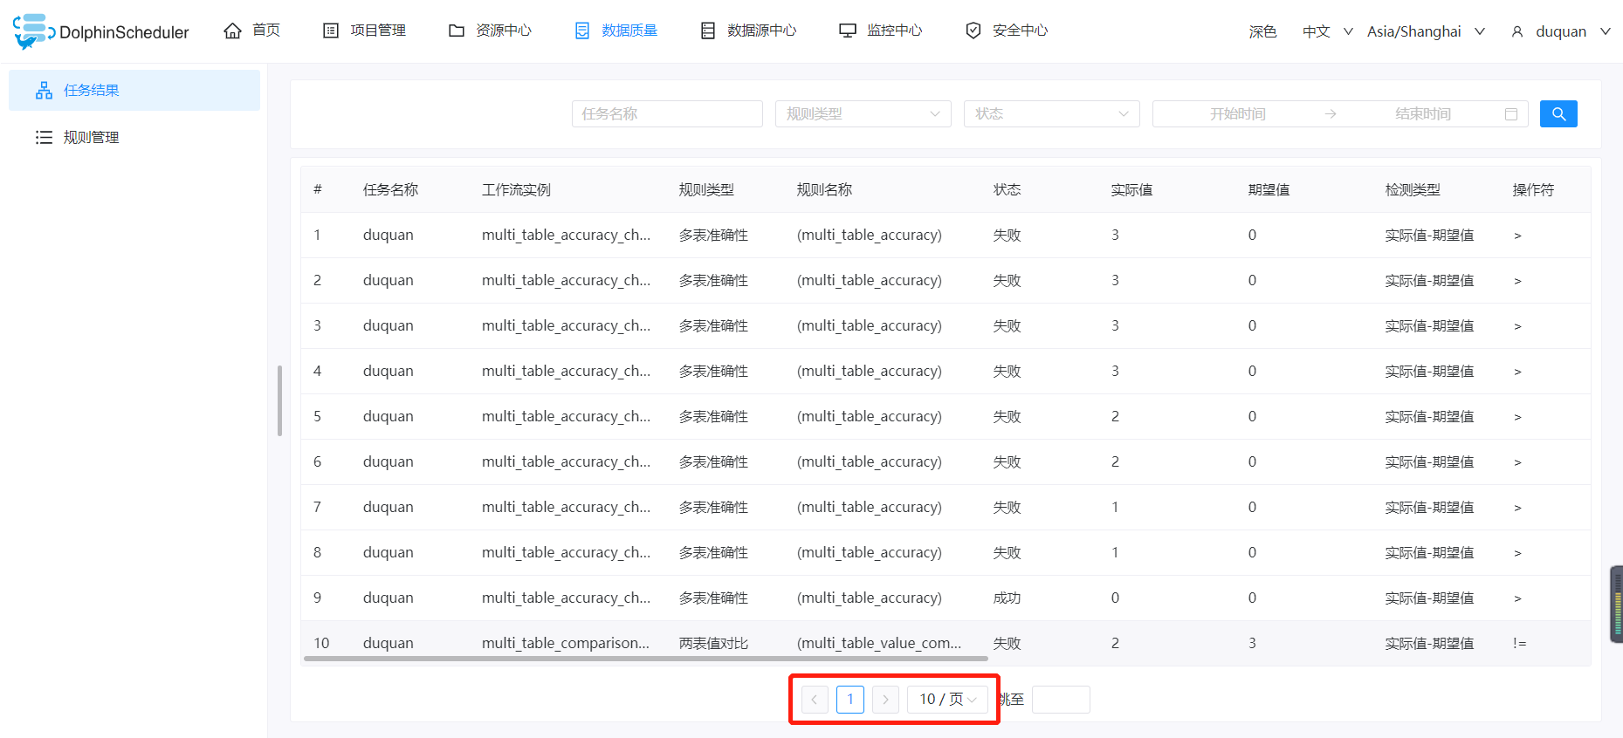1623x738 pixels.
Task: Click 两表值对比 rule type in row 10
Action: pos(713,644)
